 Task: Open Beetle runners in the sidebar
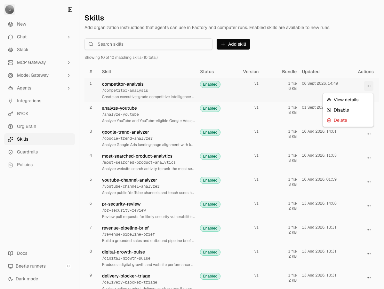pyautogui.click(x=39, y=266)
